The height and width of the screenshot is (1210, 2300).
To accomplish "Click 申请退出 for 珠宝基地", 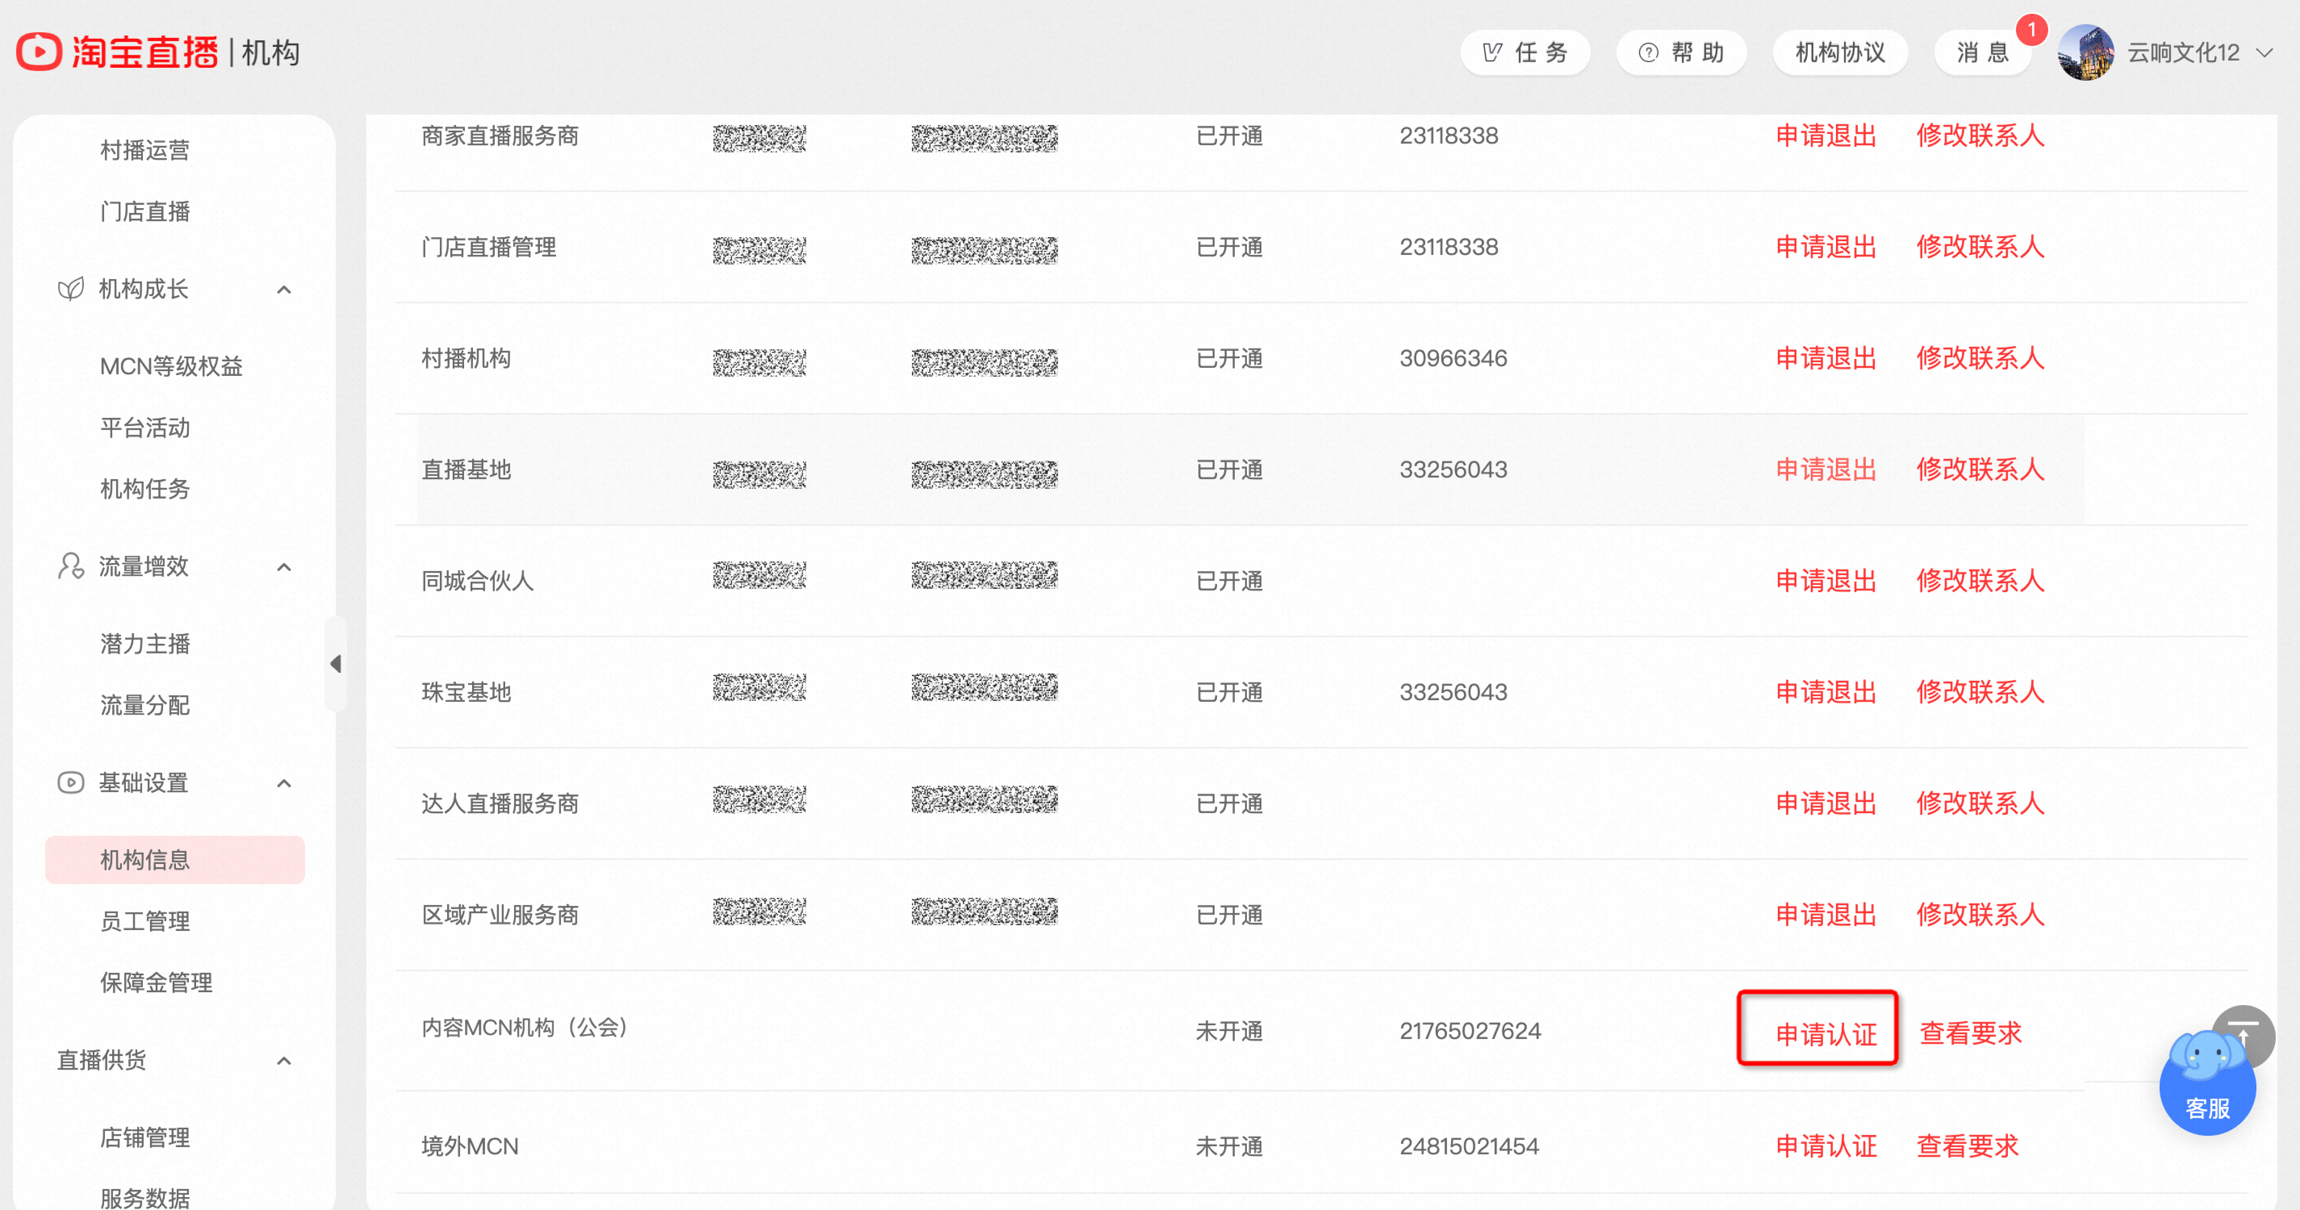I will point(1826,693).
